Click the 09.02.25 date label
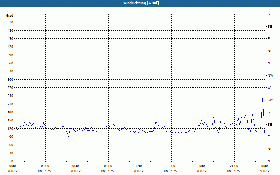 [265, 171]
